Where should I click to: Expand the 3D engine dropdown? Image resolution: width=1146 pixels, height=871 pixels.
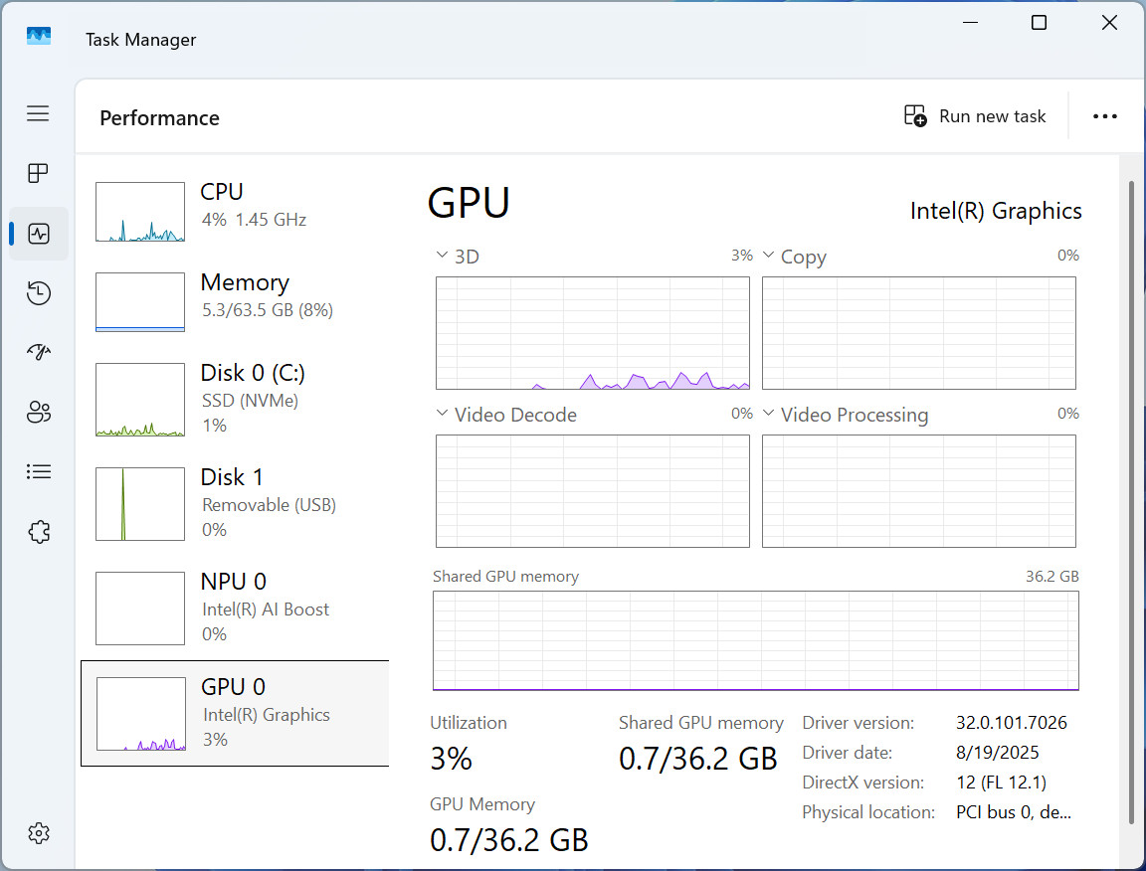[x=442, y=255]
